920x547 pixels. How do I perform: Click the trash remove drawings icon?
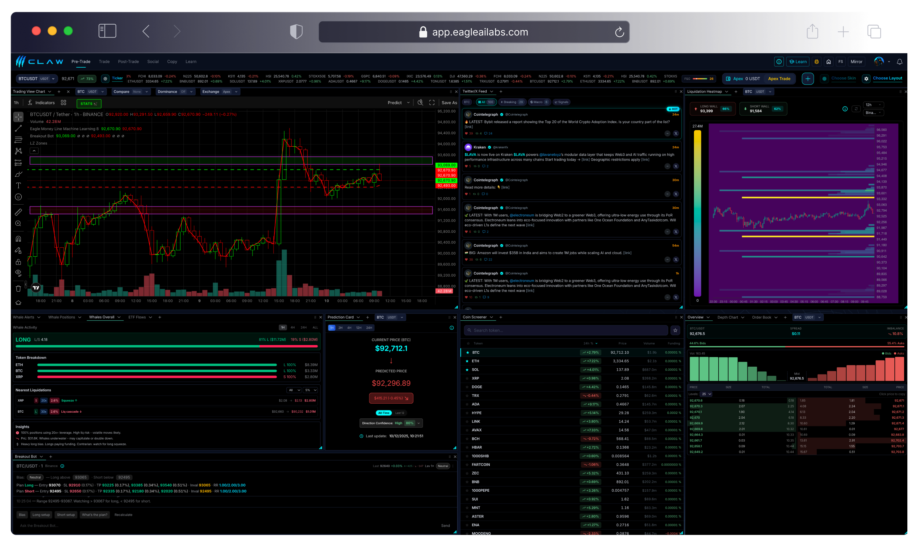18,288
